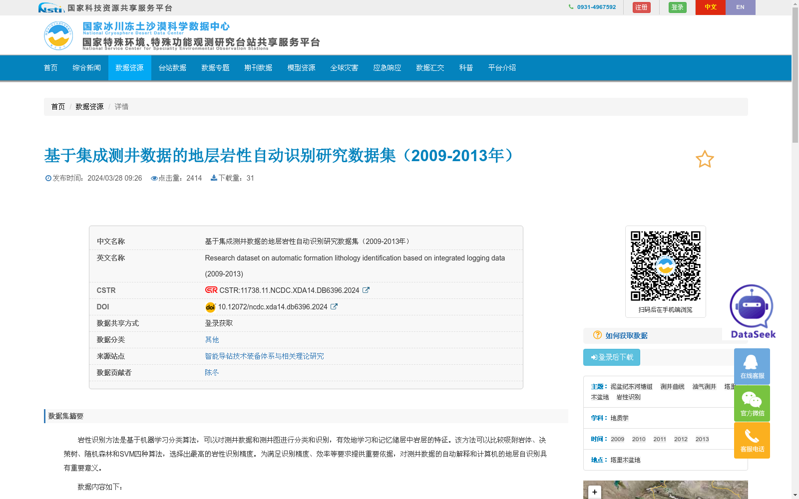Click the page vertical scrollbar thumb

coord(795,75)
